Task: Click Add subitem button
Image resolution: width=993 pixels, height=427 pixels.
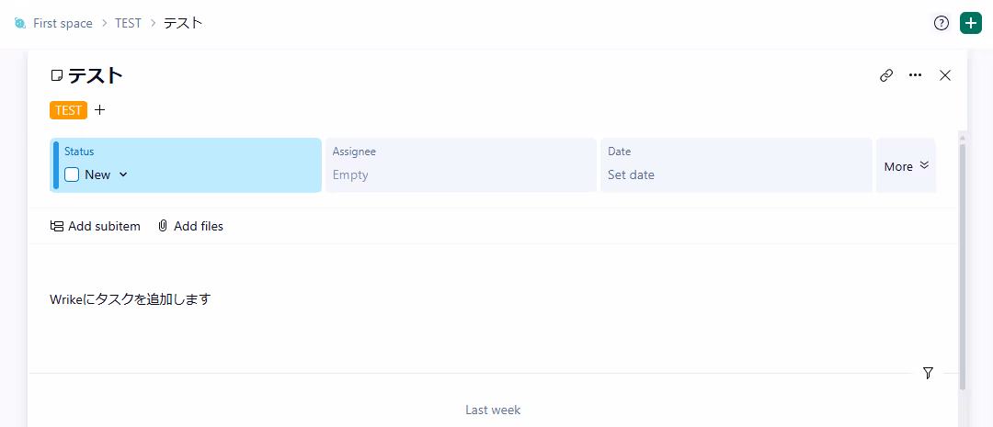Action: (95, 226)
